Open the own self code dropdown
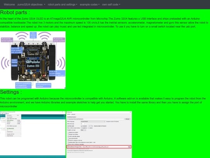Viewport: 210px width, 158px height. [111, 5]
